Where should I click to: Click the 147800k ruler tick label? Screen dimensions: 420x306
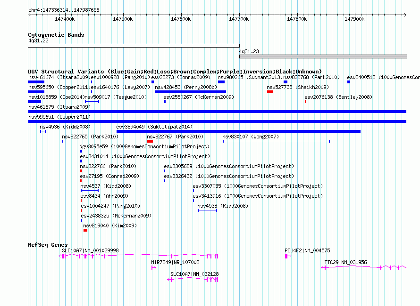point(297,19)
